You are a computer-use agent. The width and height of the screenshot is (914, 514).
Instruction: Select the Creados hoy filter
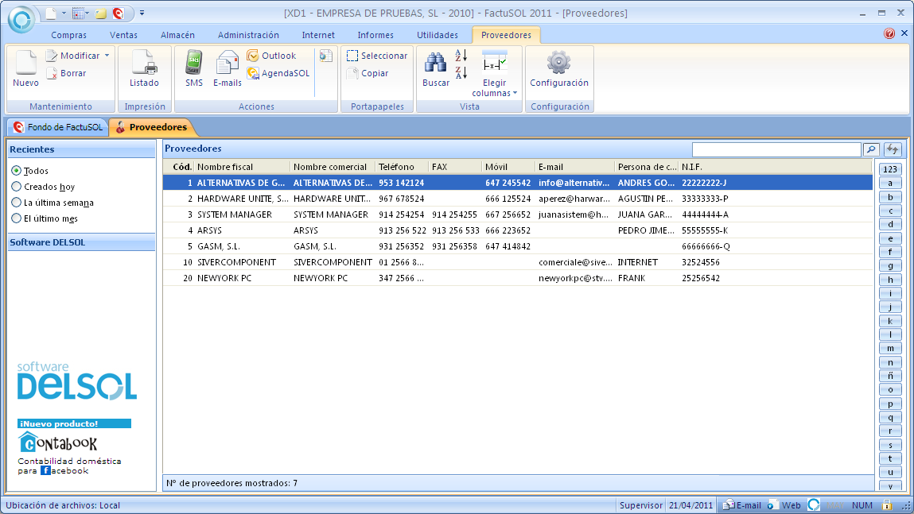[17, 187]
